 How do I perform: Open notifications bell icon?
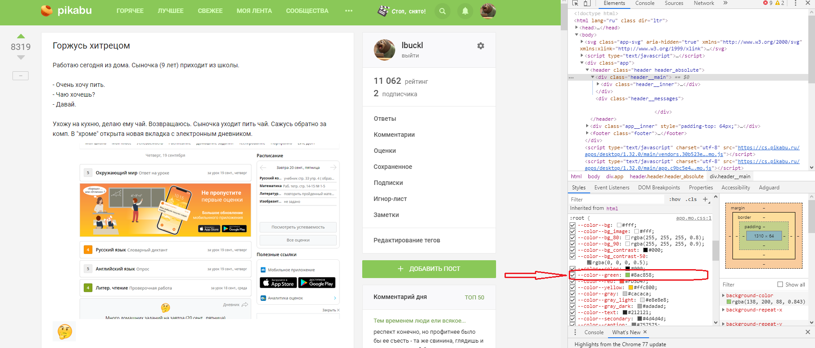coord(465,11)
